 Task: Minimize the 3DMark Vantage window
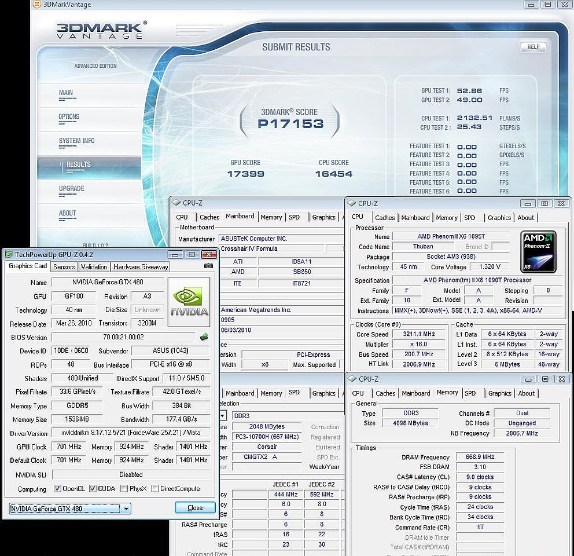coord(531,5)
